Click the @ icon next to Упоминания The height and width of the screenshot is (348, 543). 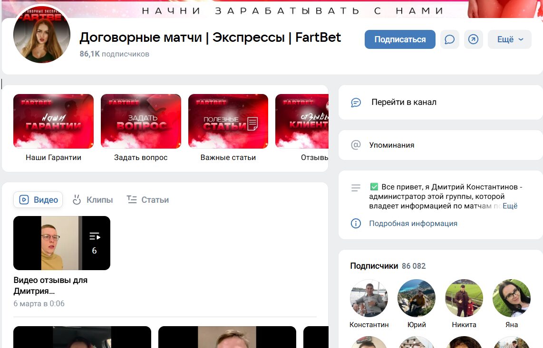click(356, 145)
